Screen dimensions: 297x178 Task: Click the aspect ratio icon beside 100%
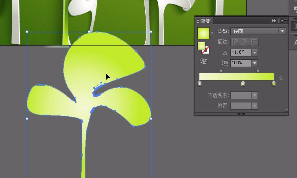[225, 63]
